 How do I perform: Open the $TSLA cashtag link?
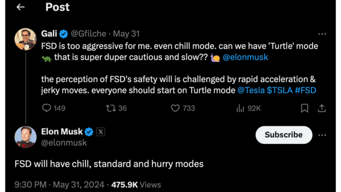tap(280, 90)
